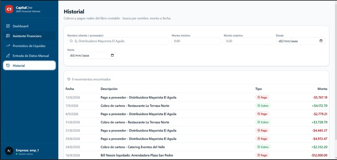
Task: Click the date 24/8/2026
Action: coord(73,147)
